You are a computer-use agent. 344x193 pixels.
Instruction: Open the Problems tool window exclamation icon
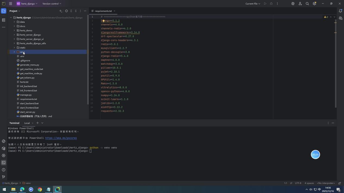pos(4,170)
